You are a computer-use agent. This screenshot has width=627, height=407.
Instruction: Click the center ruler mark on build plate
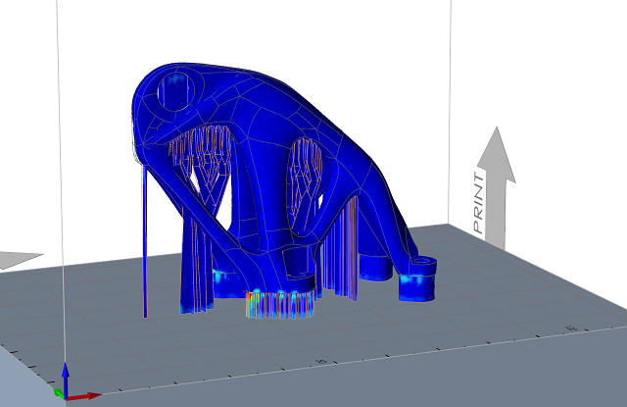320,362
